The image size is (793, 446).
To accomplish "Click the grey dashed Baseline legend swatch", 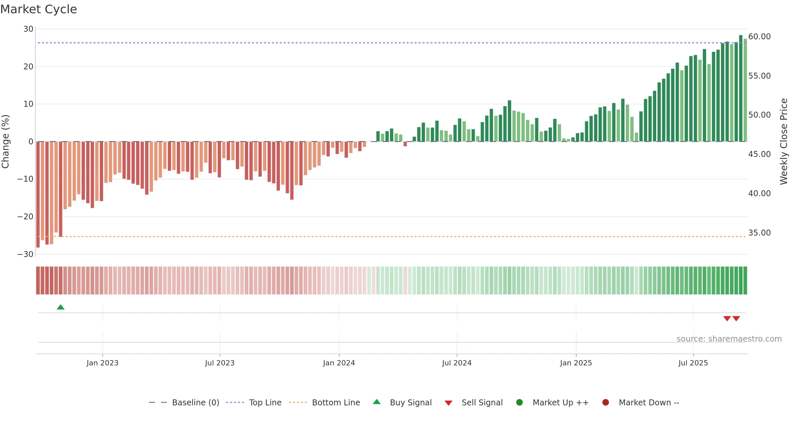I will tap(158, 402).
